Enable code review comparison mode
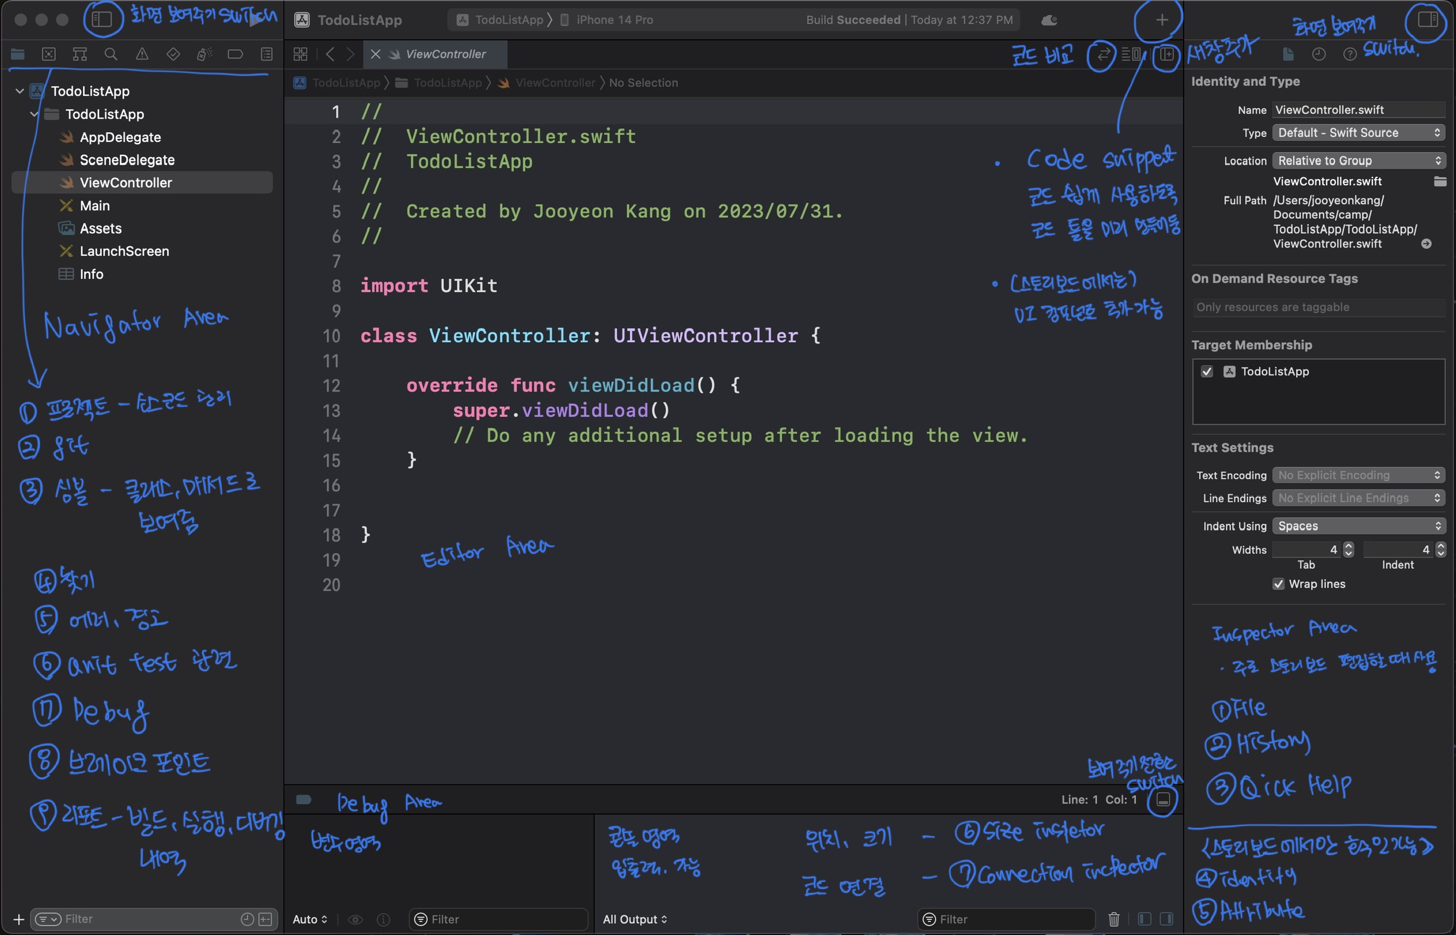 pos(1102,54)
